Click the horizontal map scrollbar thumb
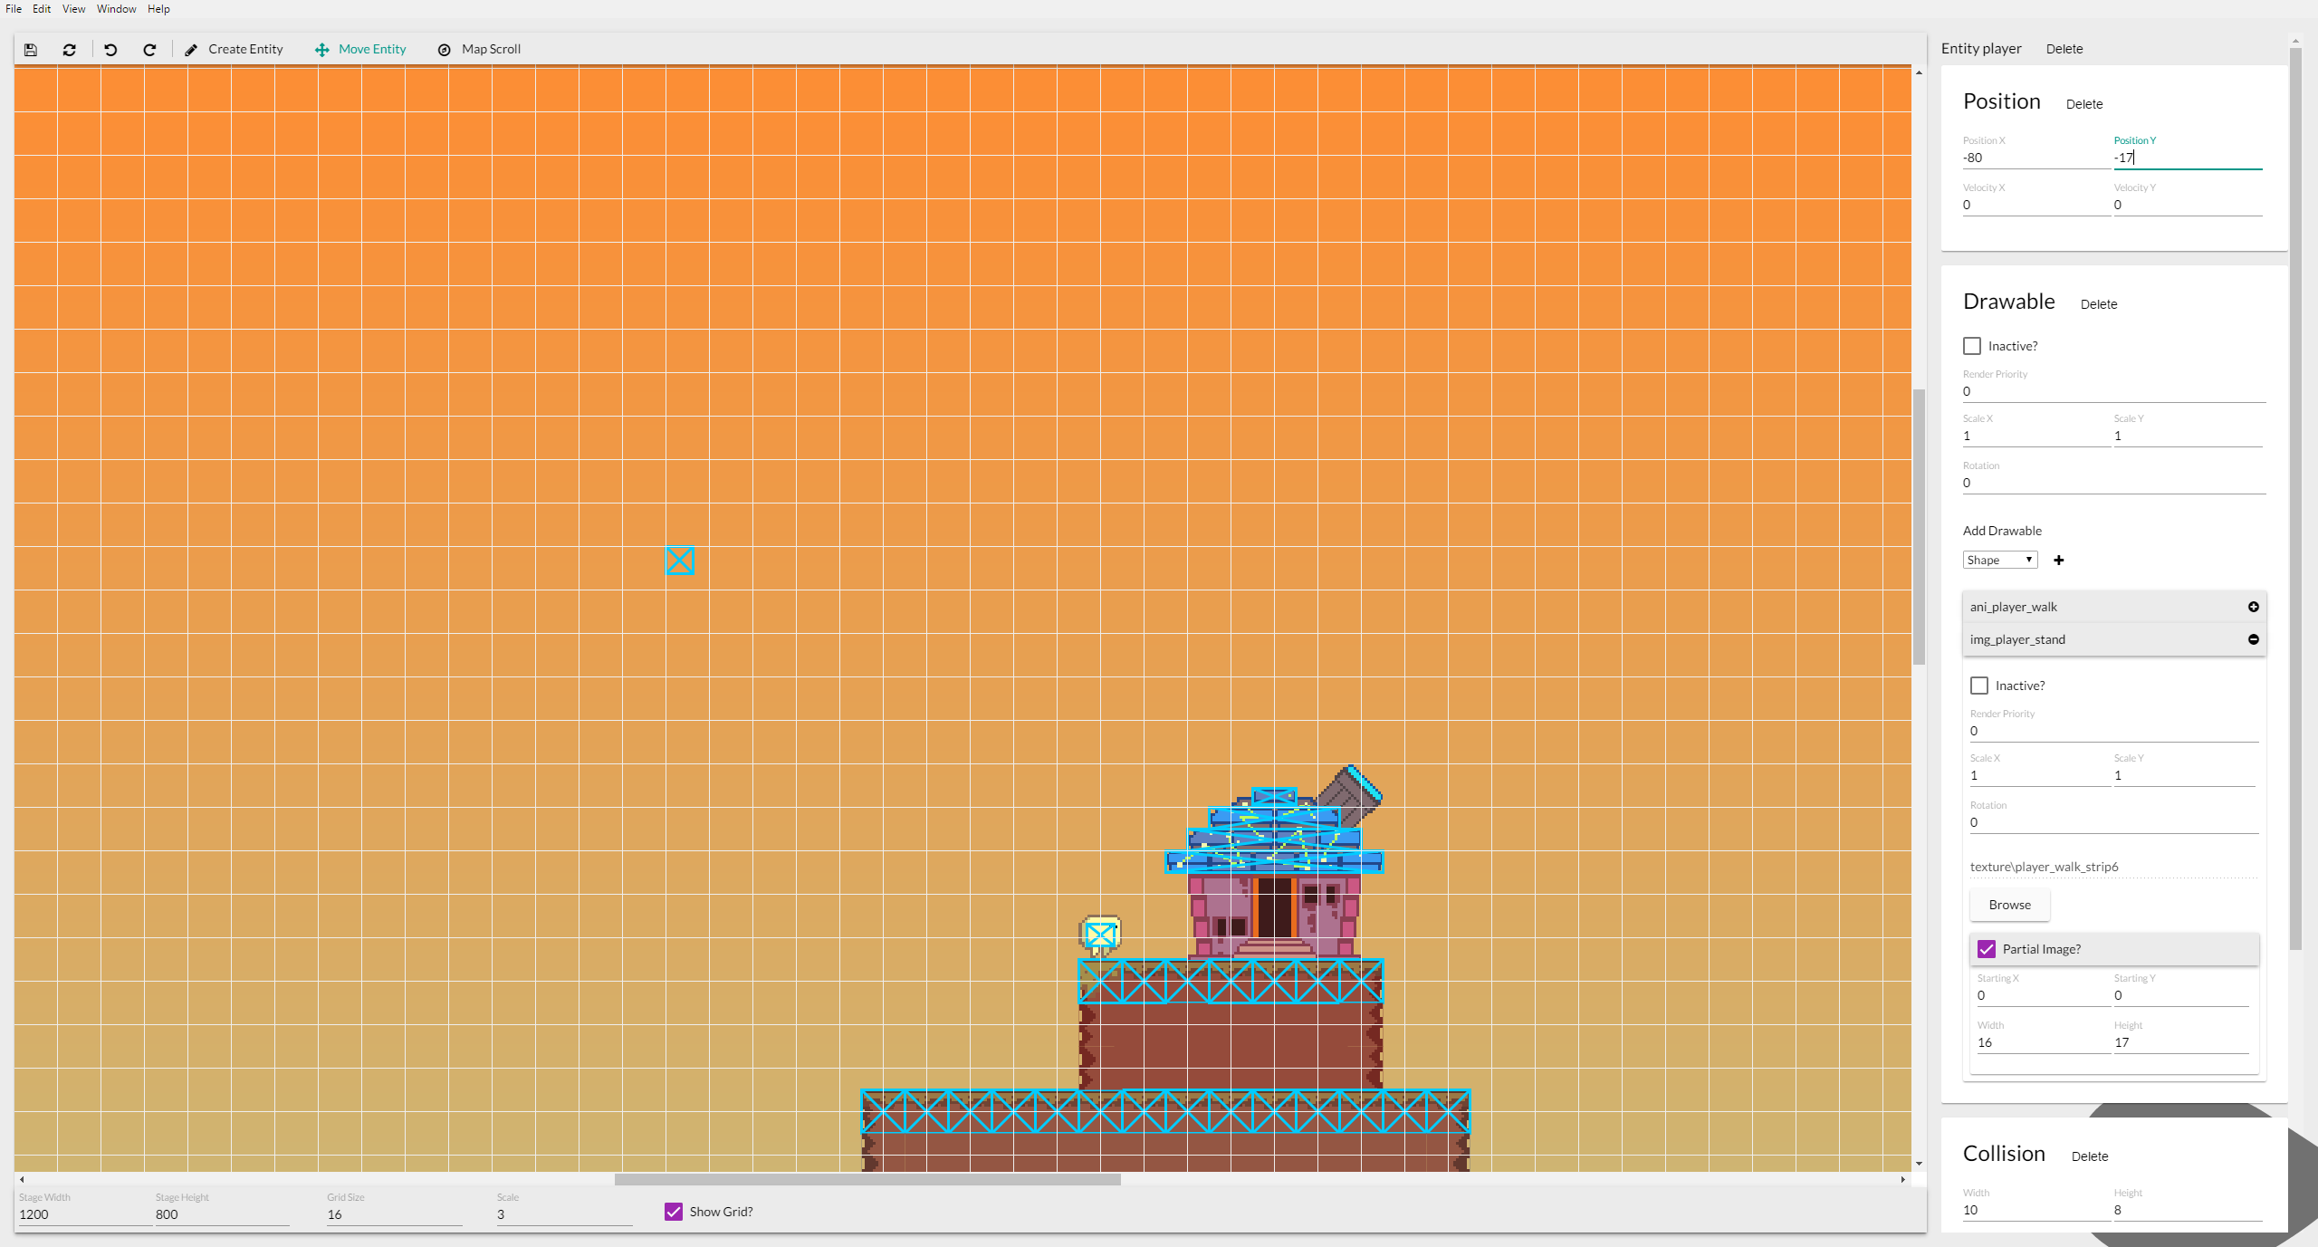Image resolution: width=2318 pixels, height=1247 pixels. point(867,1179)
